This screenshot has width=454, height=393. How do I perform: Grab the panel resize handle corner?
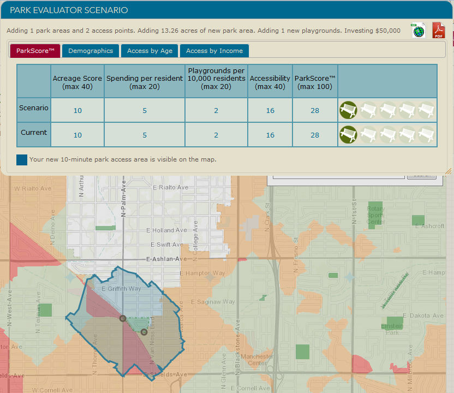(448, 171)
